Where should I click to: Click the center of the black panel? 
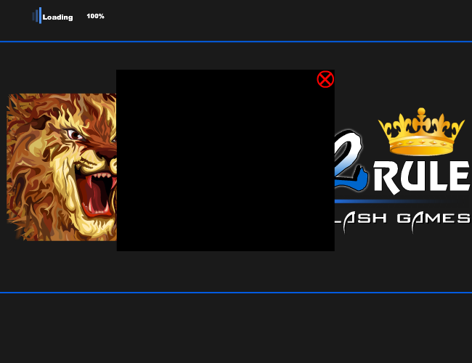[x=225, y=160]
